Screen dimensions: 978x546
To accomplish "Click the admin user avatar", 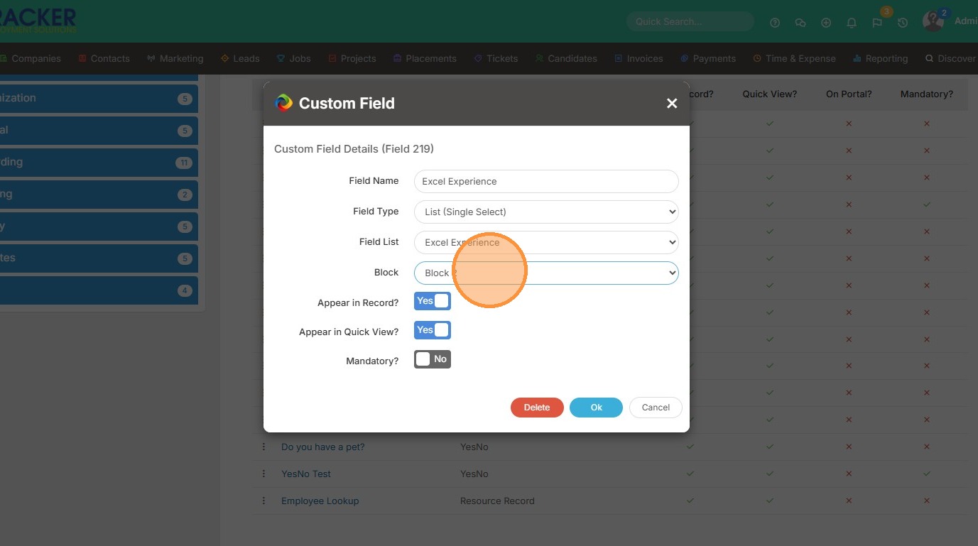I will (933, 21).
